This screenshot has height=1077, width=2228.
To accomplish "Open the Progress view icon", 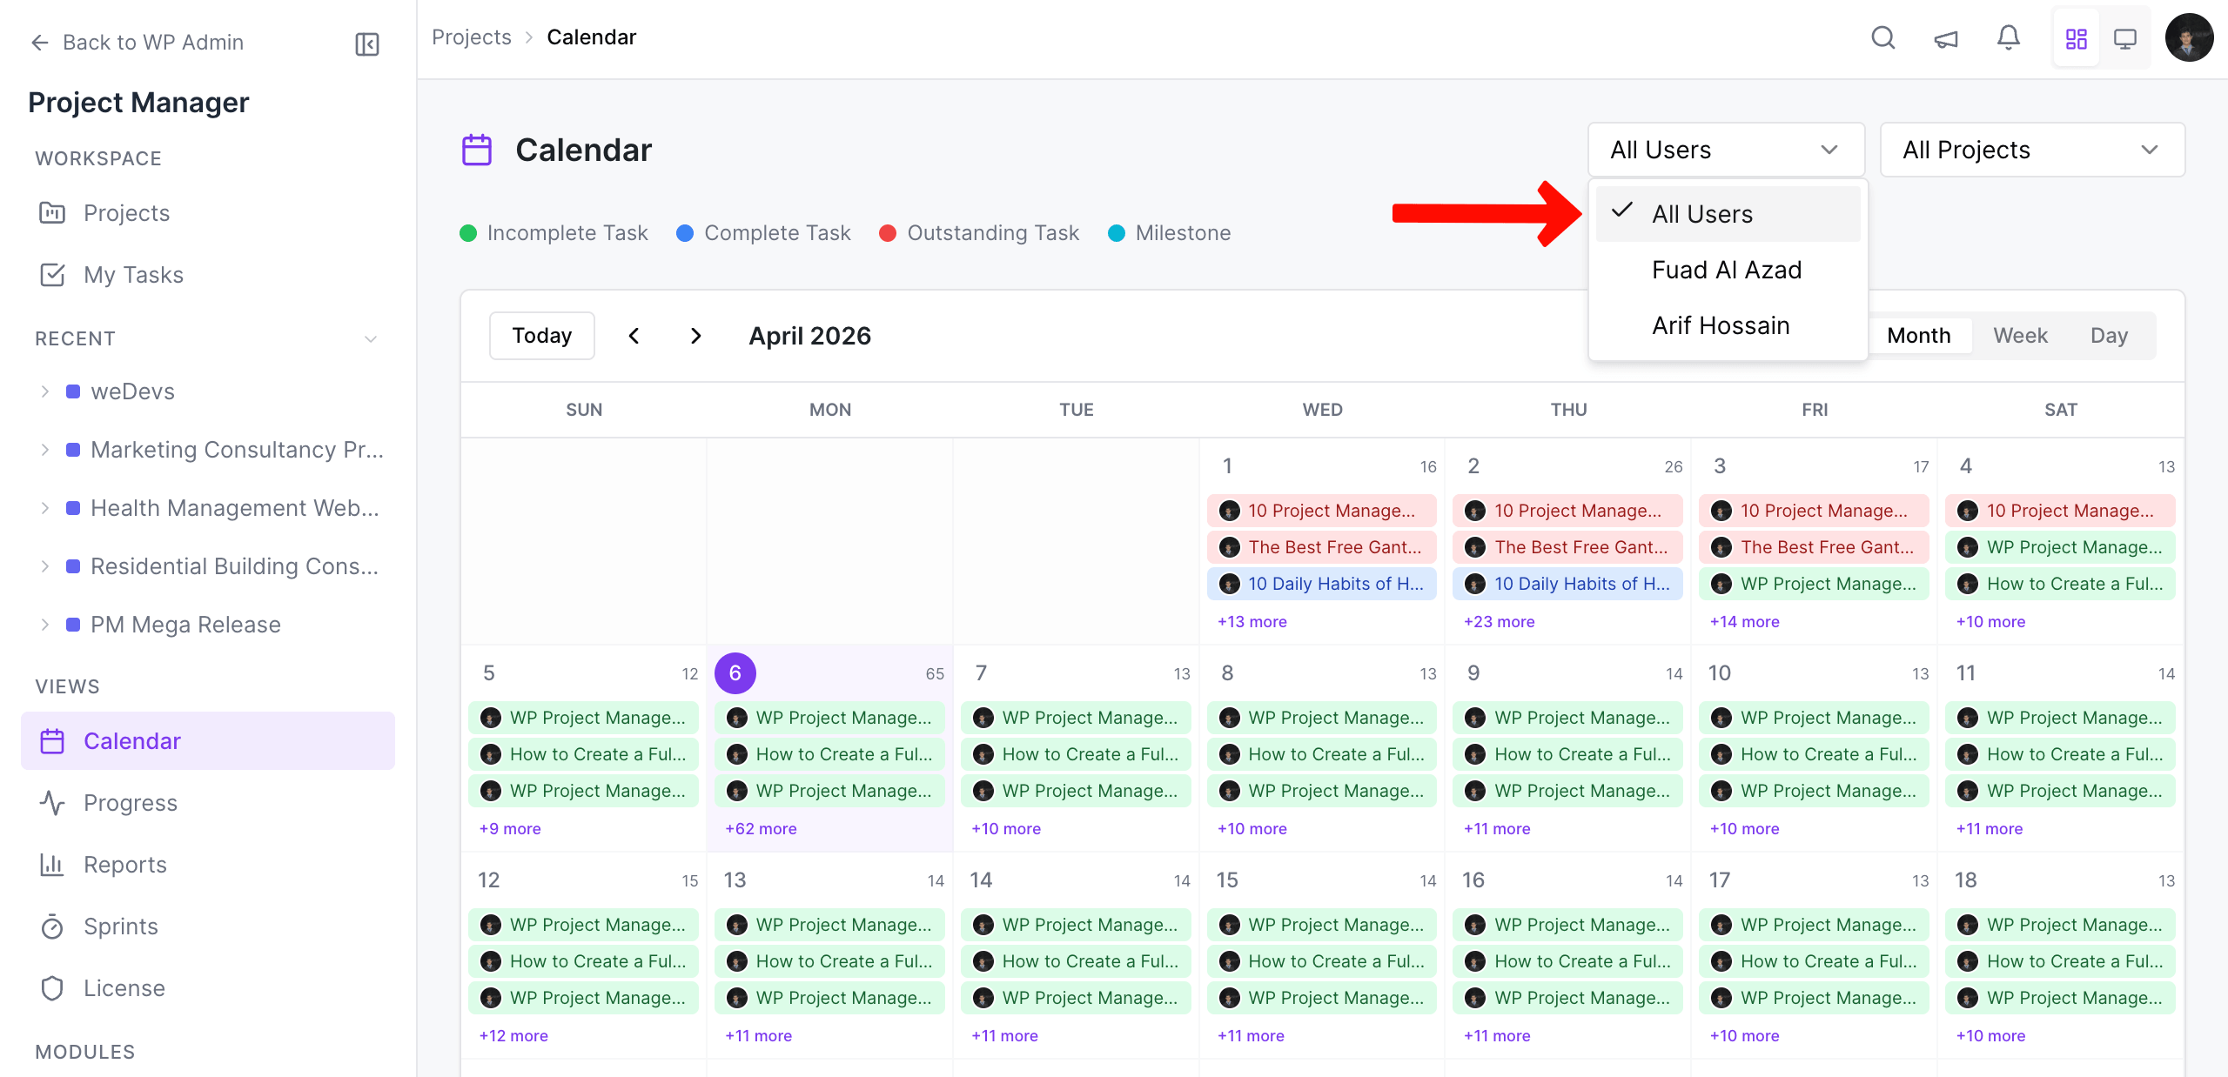I will point(52,802).
